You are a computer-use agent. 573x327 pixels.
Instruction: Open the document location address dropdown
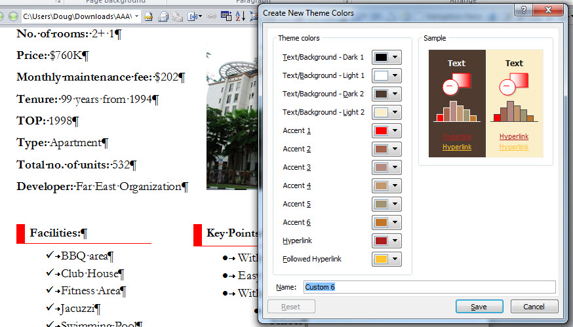coord(136,16)
